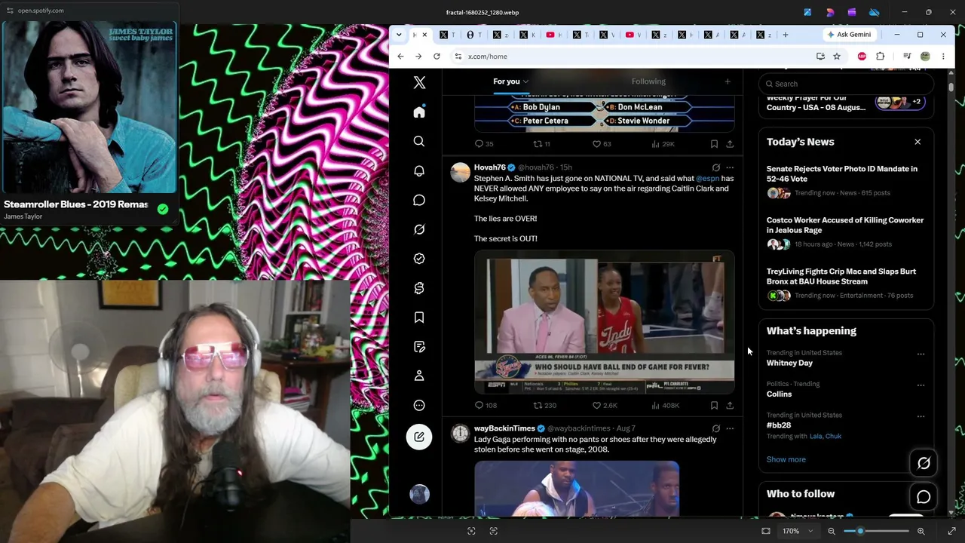Viewport: 965px width, 543px height.
Task: Adjust the image viewer zoom slider
Action: tap(875, 531)
